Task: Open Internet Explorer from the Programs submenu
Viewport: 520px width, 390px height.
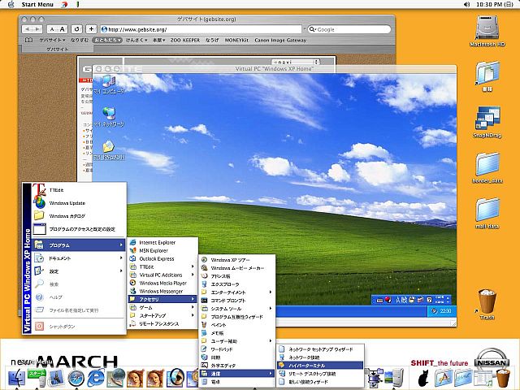Action: (158, 241)
